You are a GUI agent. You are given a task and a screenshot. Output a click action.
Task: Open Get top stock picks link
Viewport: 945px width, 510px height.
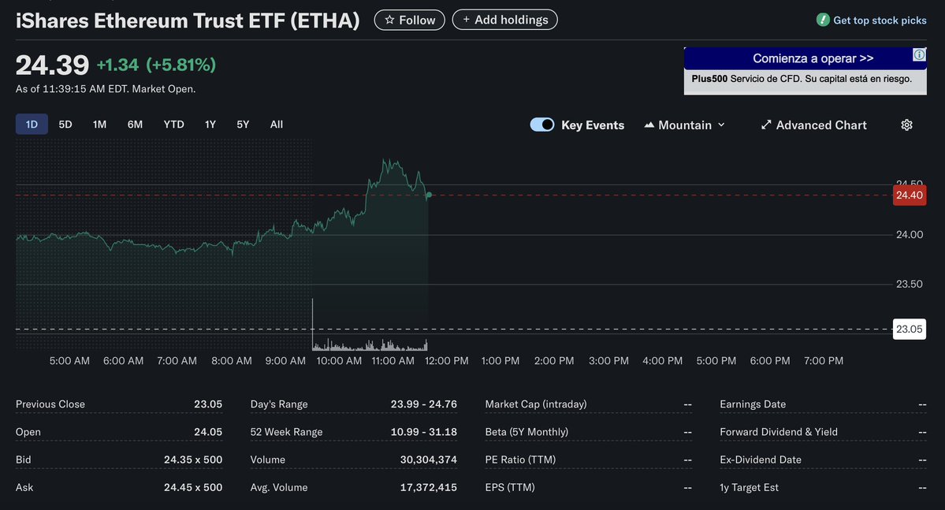[x=880, y=20]
